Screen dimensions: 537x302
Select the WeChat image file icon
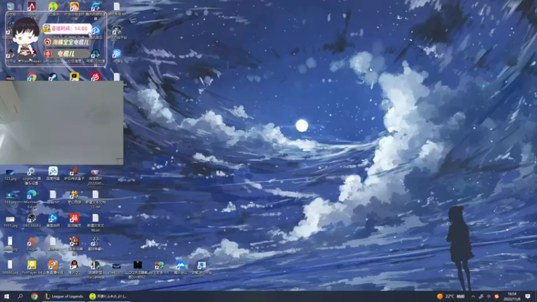[x=95, y=176]
